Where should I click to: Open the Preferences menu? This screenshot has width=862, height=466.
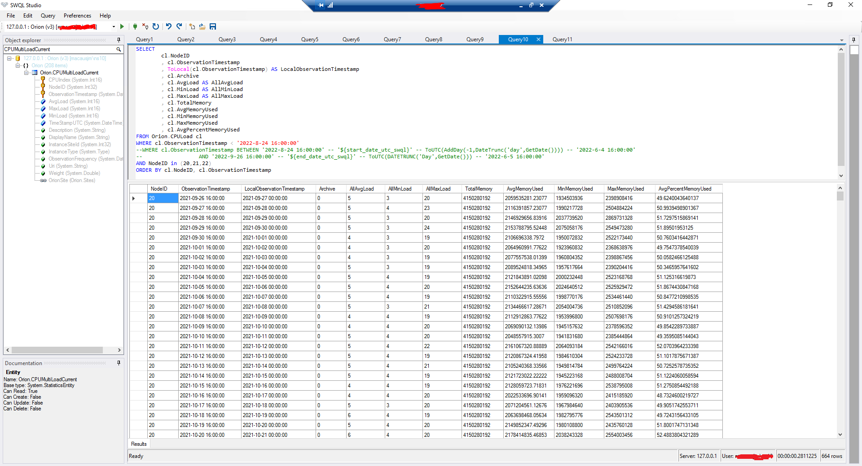[x=77, y=16]
